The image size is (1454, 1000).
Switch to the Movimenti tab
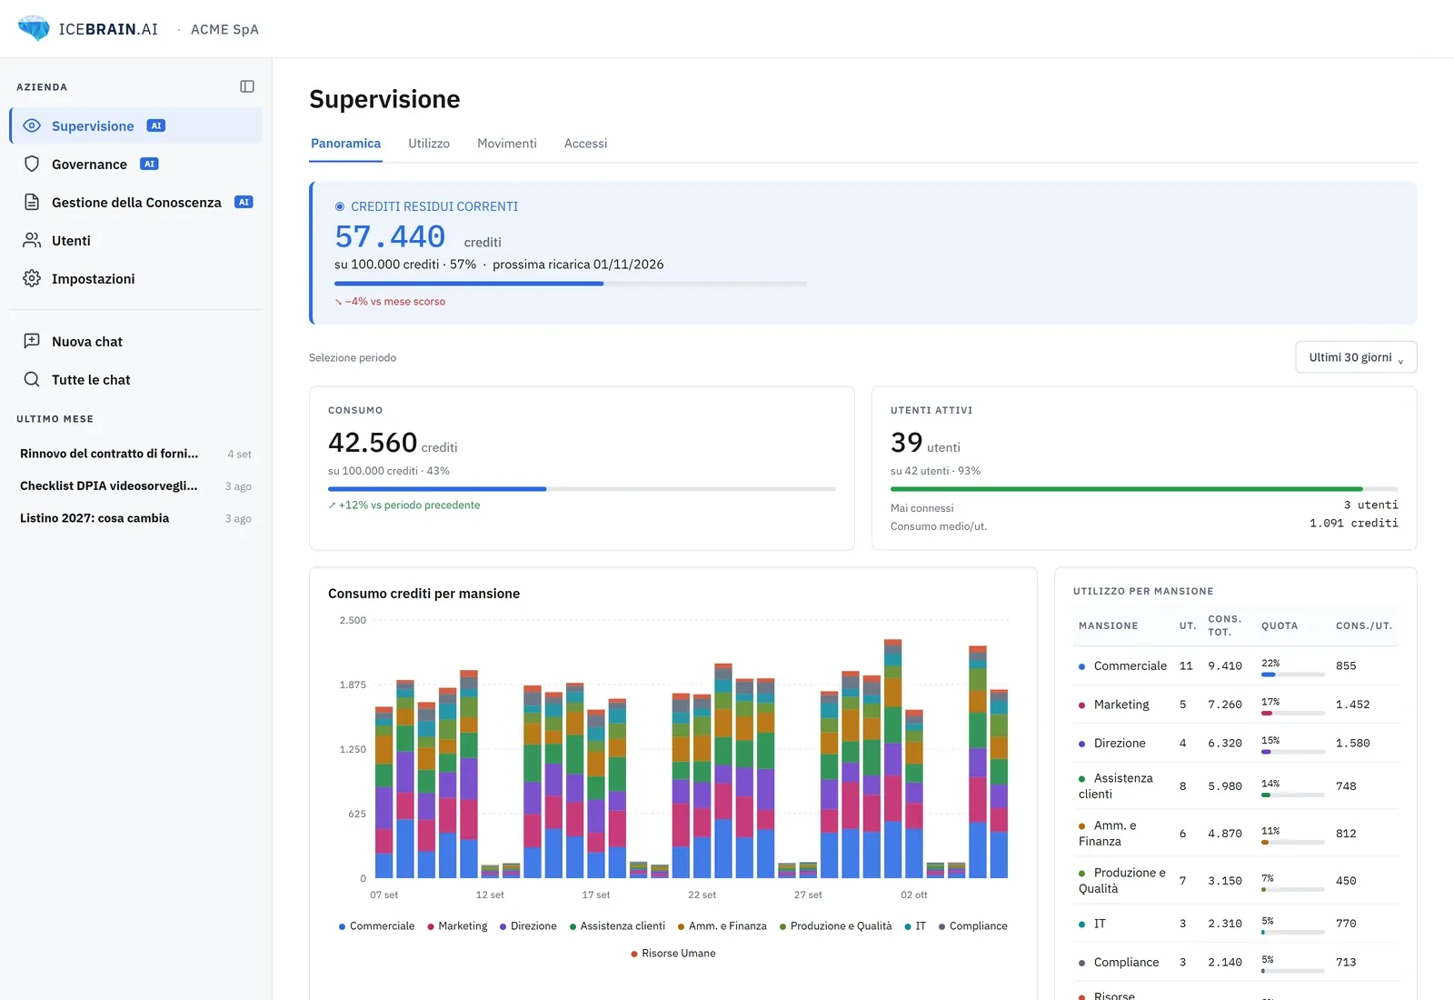click(x=507, y=144)
